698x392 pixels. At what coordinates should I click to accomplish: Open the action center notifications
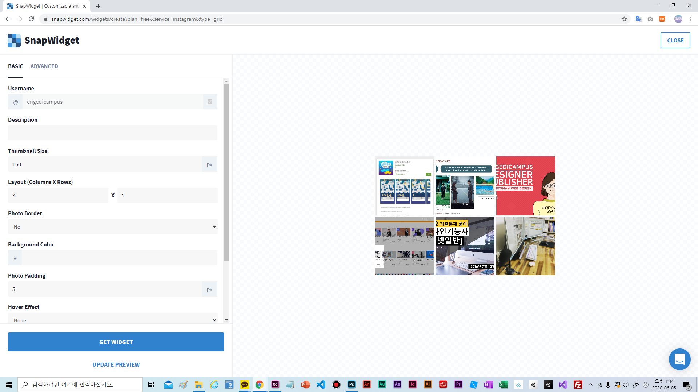(x=687, y=385)
